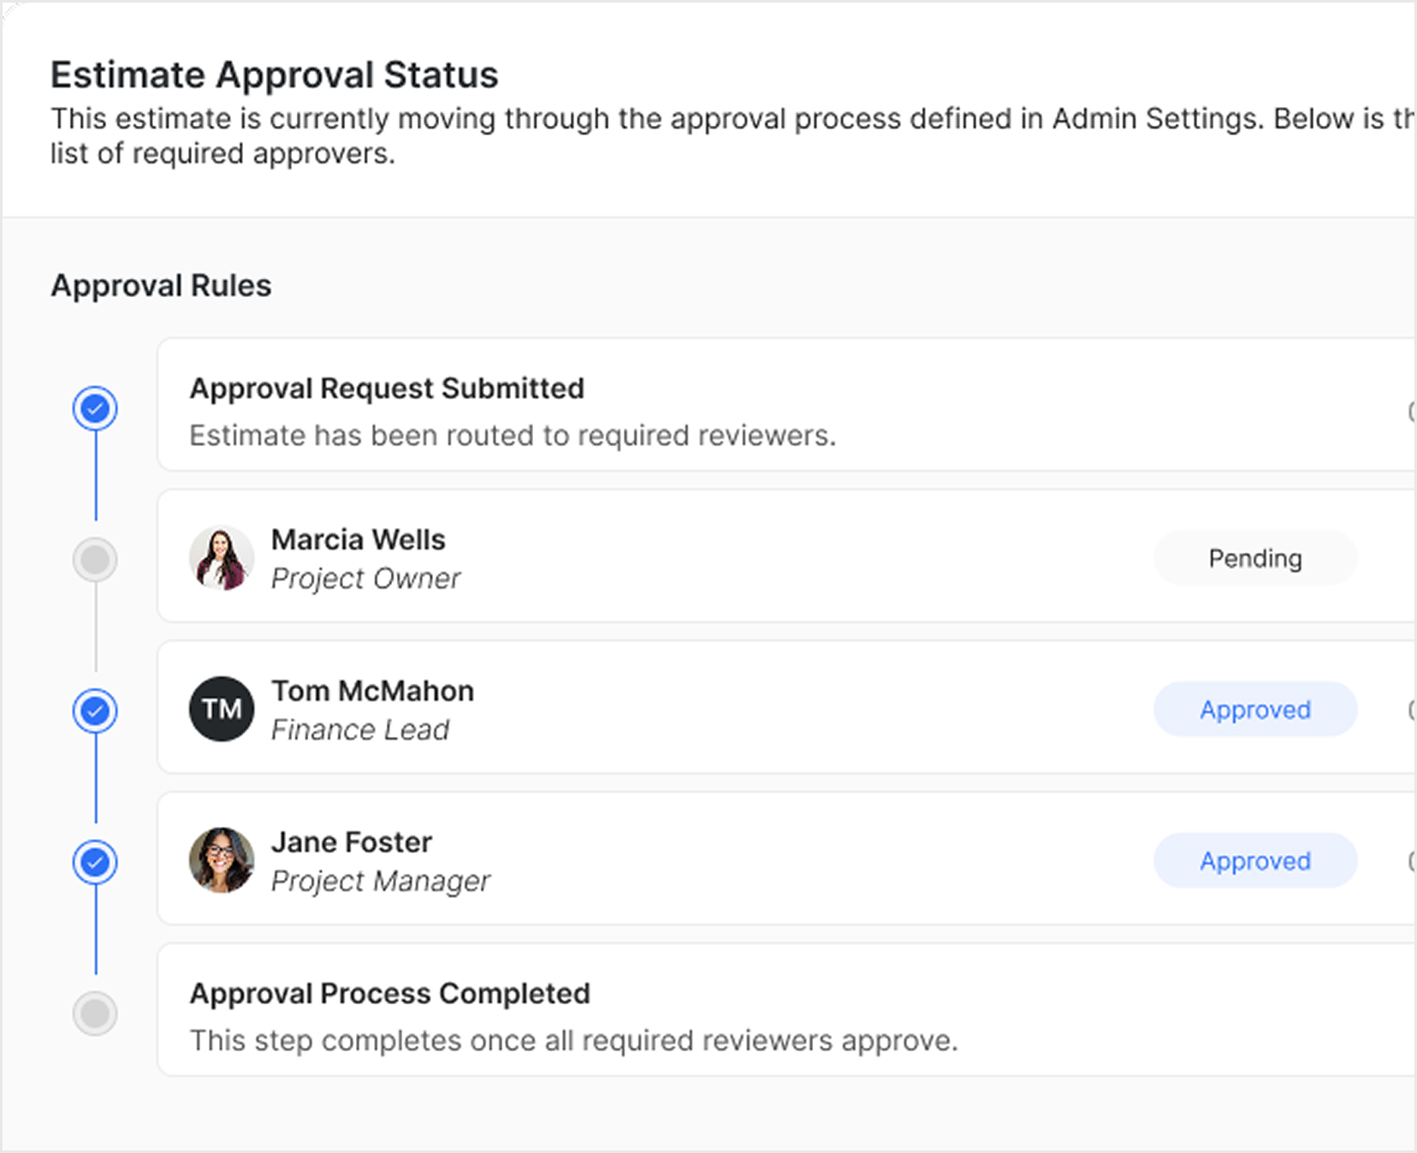Viewport: 1417px width, 1153px height.
Task: Click the TM initials avatar
Action: 222,709
